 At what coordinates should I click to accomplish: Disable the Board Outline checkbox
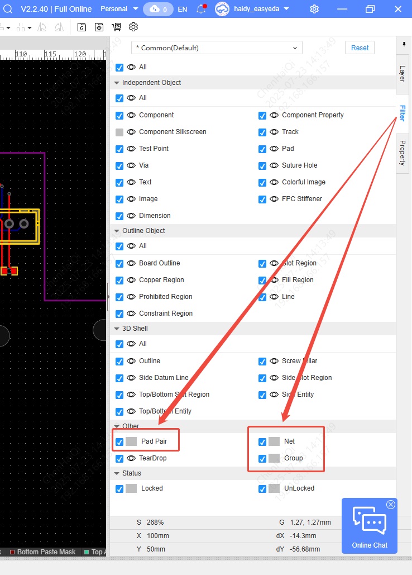point(119,263)
